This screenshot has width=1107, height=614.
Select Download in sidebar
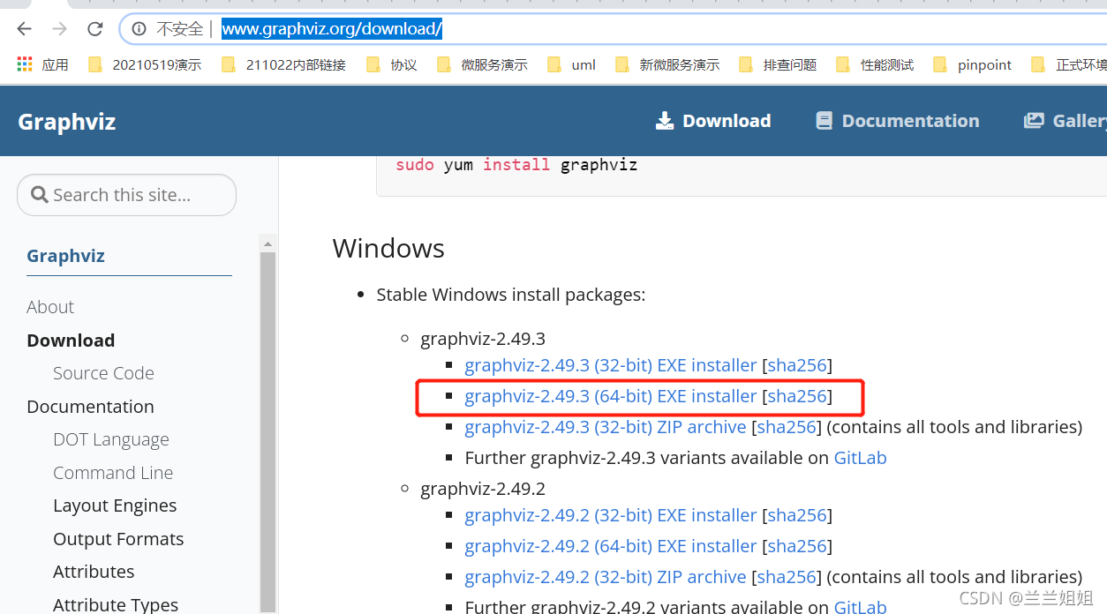point(71,341)
